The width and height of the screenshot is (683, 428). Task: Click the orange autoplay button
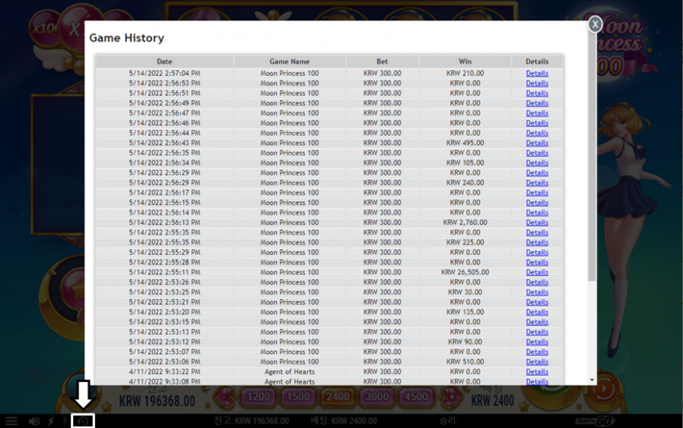point(603,389)
